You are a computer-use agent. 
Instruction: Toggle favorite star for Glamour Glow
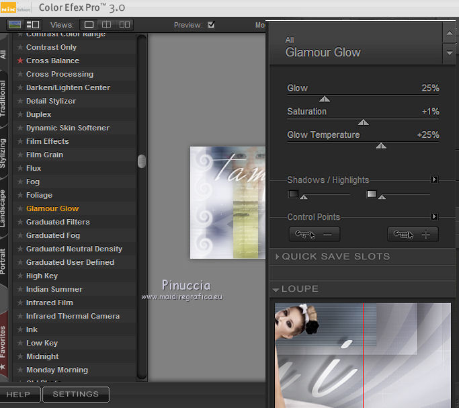point(20,208)
